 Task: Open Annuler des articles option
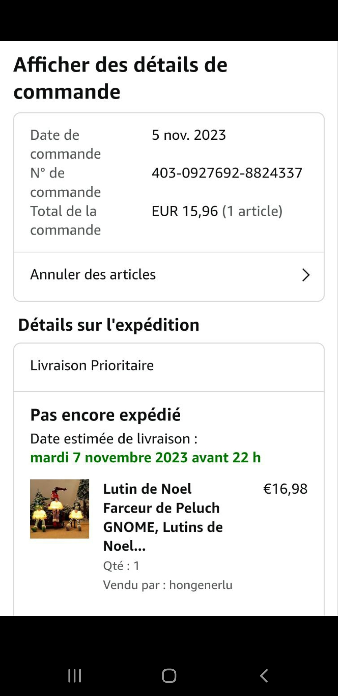[93, 275]
